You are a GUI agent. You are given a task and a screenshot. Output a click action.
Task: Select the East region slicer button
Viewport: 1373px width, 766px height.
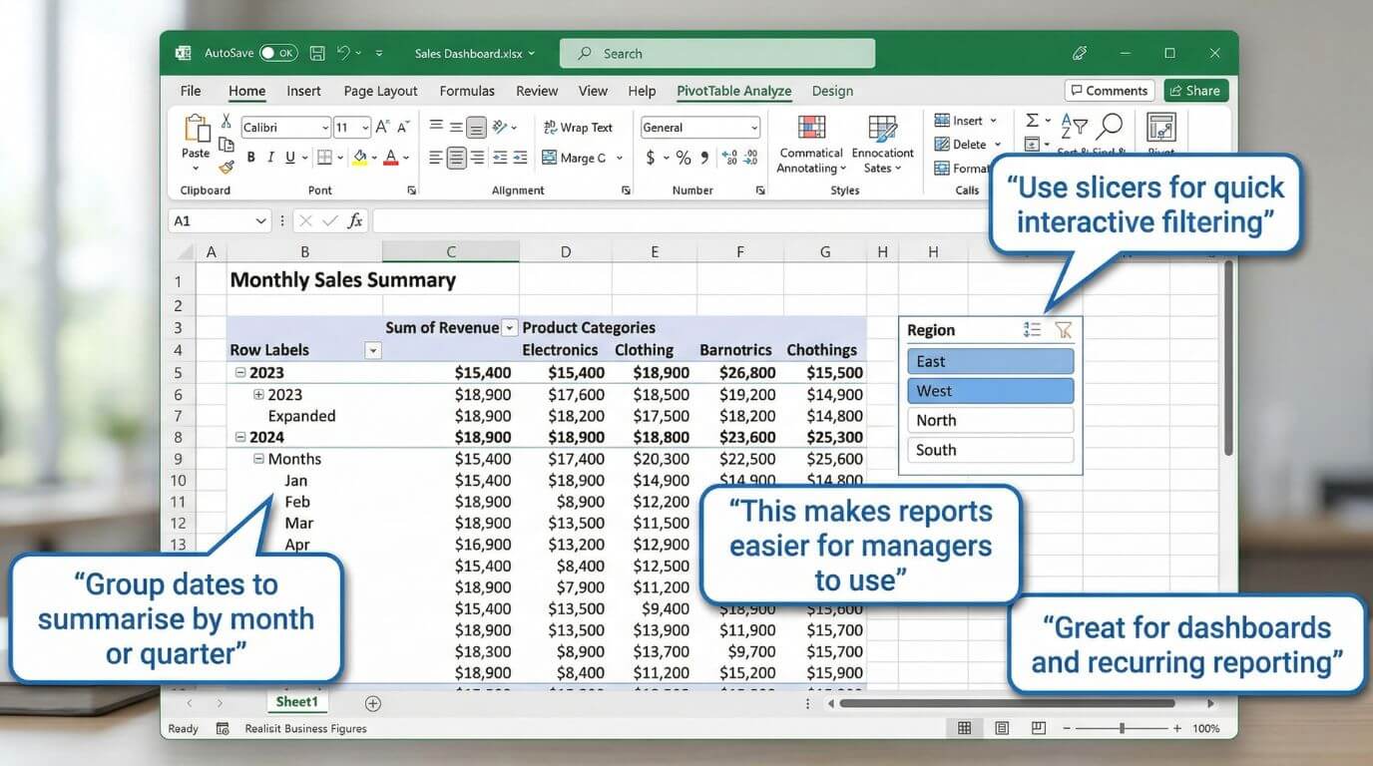pyautogui.click(x=990, y=360)
